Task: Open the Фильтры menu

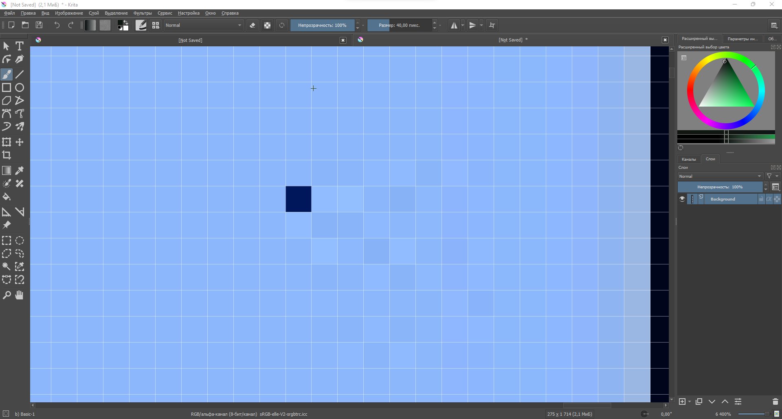Action: tap(143, 13)
